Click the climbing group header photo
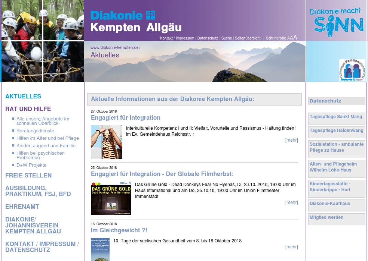 [x=42, y=41]
